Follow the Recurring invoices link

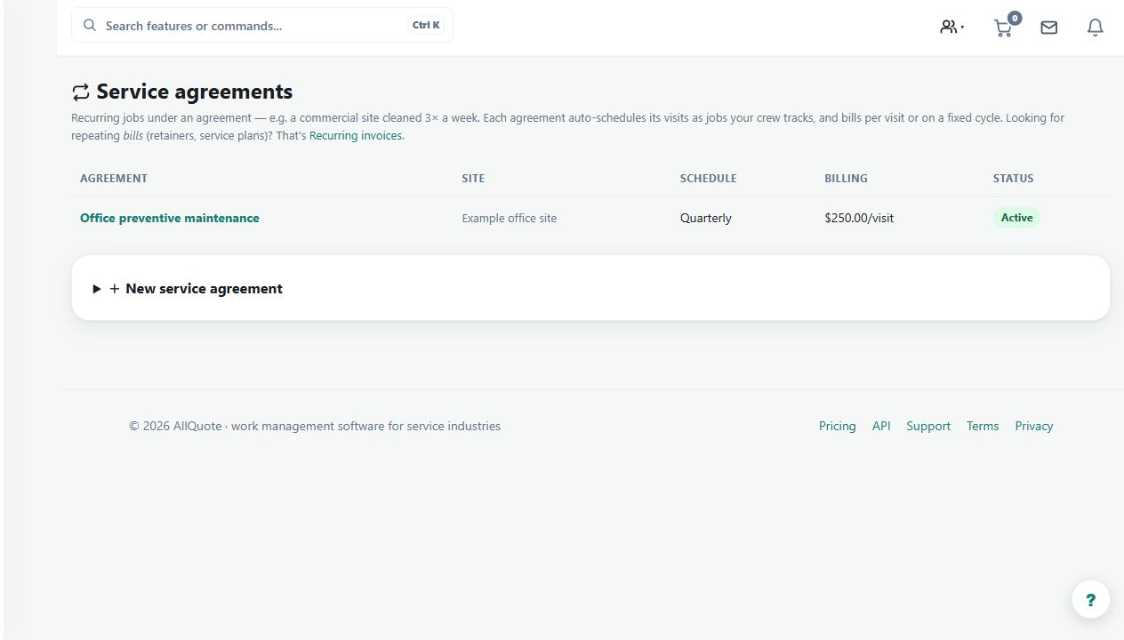point(356,136)
